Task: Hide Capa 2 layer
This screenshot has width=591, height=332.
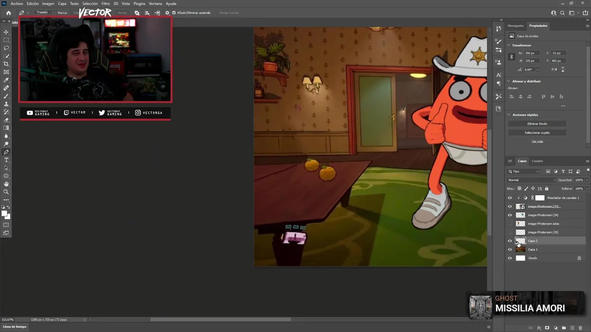Action: [x=510, y=241]
